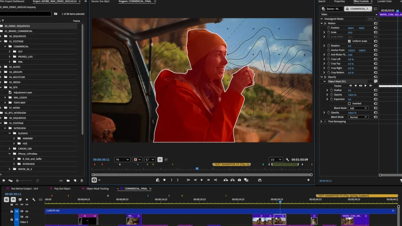
Task: Step back one frame in Program monitor
Action: tap(195, 180)
